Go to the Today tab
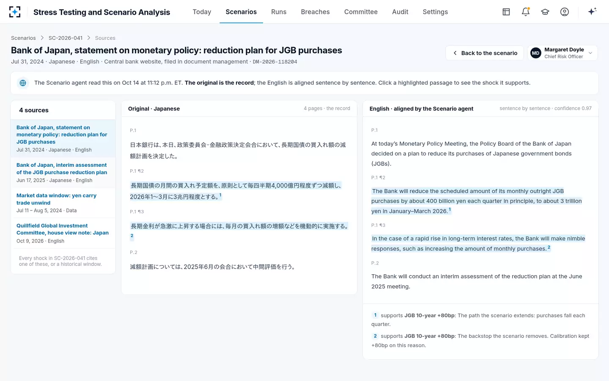The image size is (609, 381). (202, 12)
